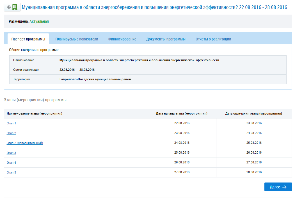The height and width of the screenshot is (203, 295).
Task: Click Дата начала этапа column header
Action: (182, 114)
